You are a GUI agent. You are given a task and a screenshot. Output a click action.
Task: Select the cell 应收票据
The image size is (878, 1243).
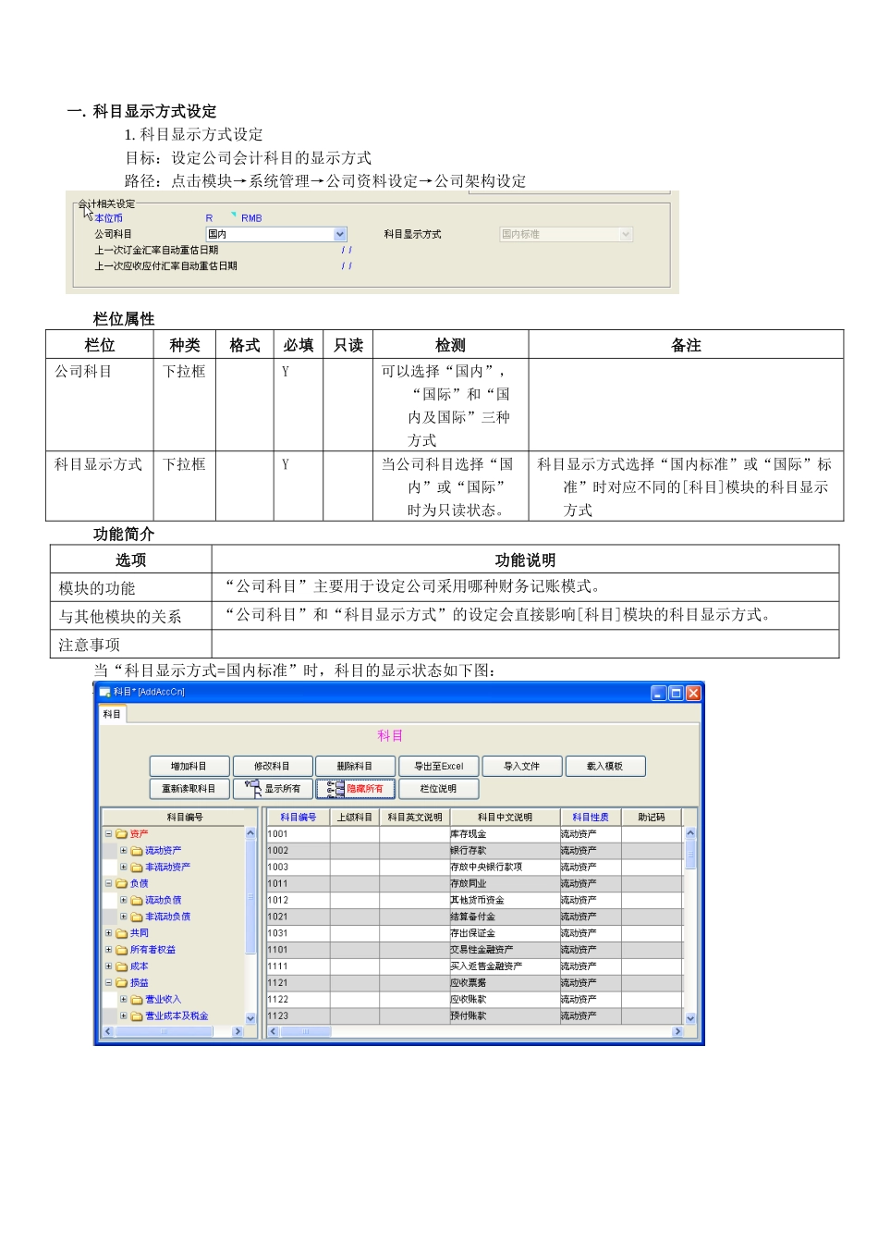pyautogui.click(x=505, y=983)
